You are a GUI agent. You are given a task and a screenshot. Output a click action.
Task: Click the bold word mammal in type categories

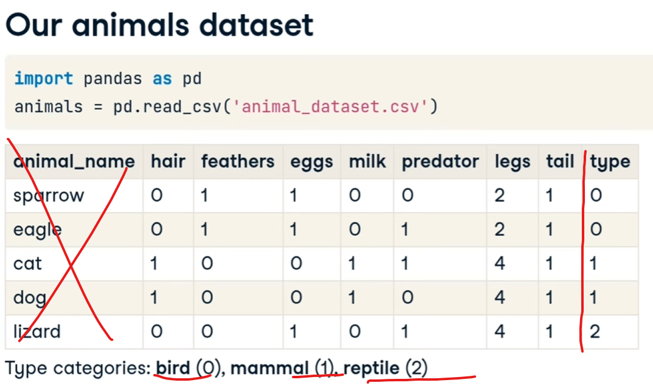(x=270, y=368)
